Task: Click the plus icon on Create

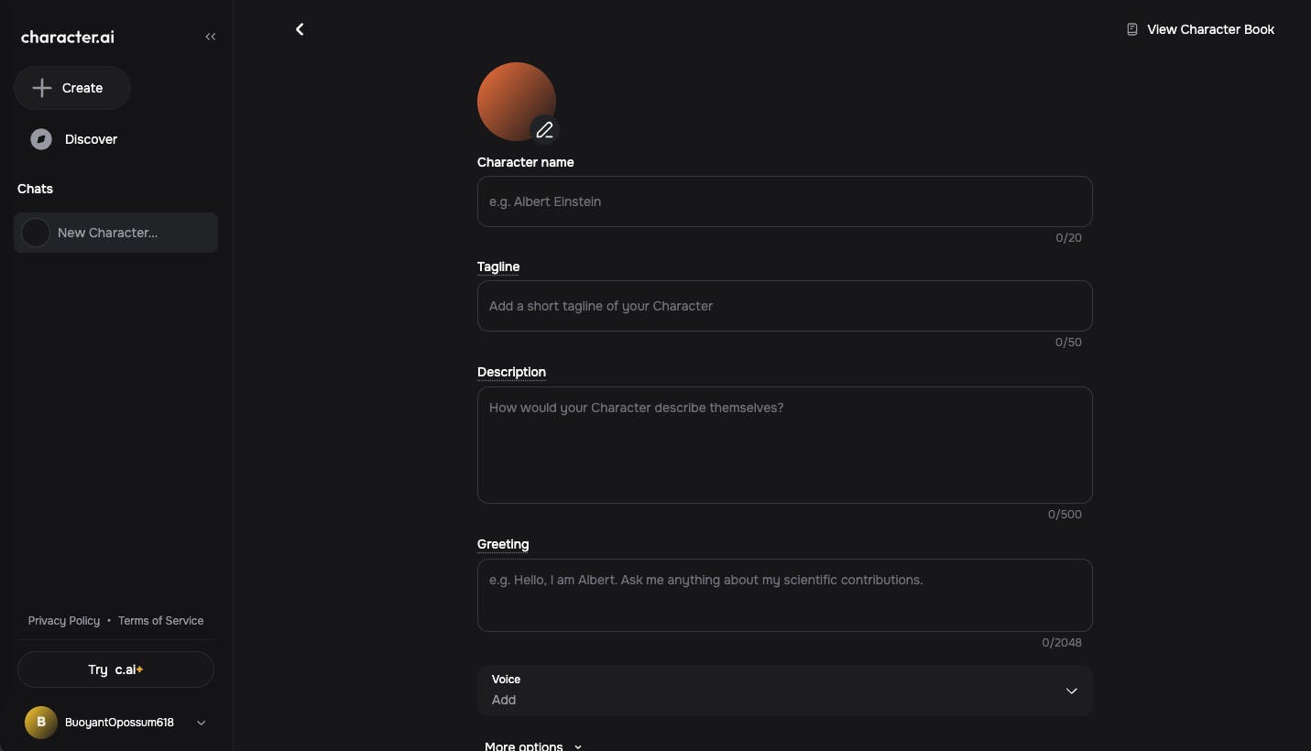Action: coord(41,88)
